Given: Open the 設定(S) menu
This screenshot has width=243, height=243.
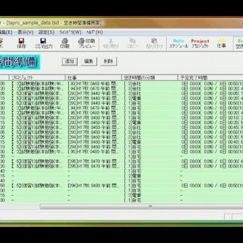Looking at the screenshot, I should [x=46, y=32].
